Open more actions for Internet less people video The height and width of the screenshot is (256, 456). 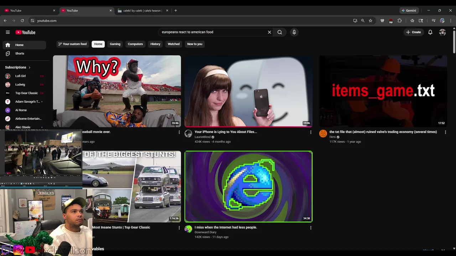311,228
